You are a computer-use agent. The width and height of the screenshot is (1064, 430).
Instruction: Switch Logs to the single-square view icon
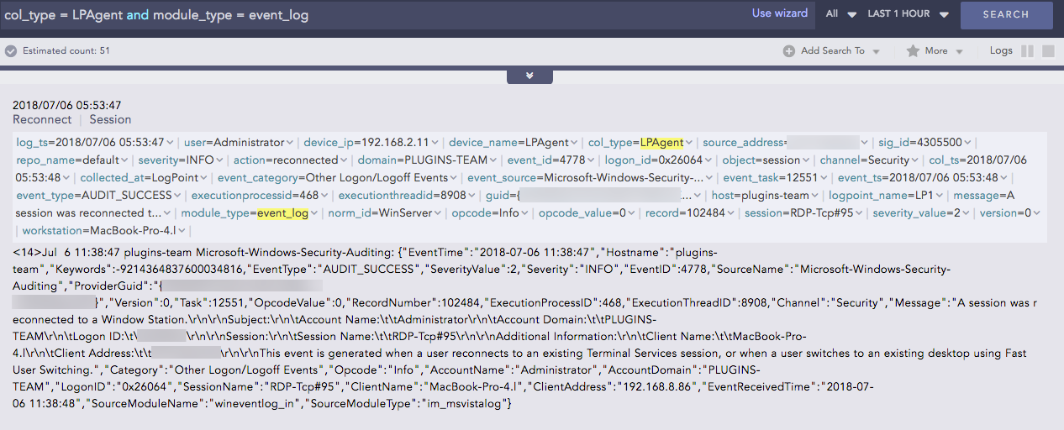[1048, 51]
